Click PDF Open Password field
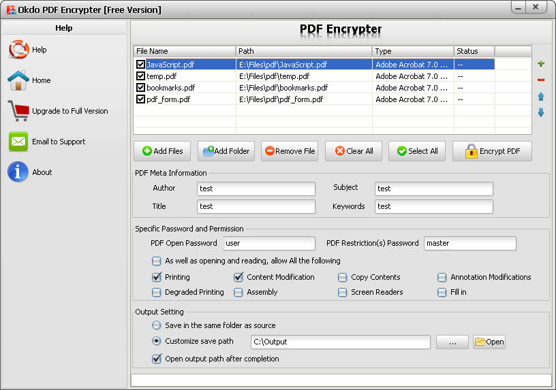This screenshot has height=390, width=556. click(269, 244)
